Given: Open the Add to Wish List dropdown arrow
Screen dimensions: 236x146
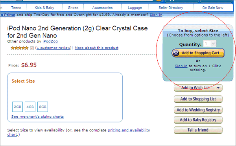Looking at the screenshot, I should 218,88.
